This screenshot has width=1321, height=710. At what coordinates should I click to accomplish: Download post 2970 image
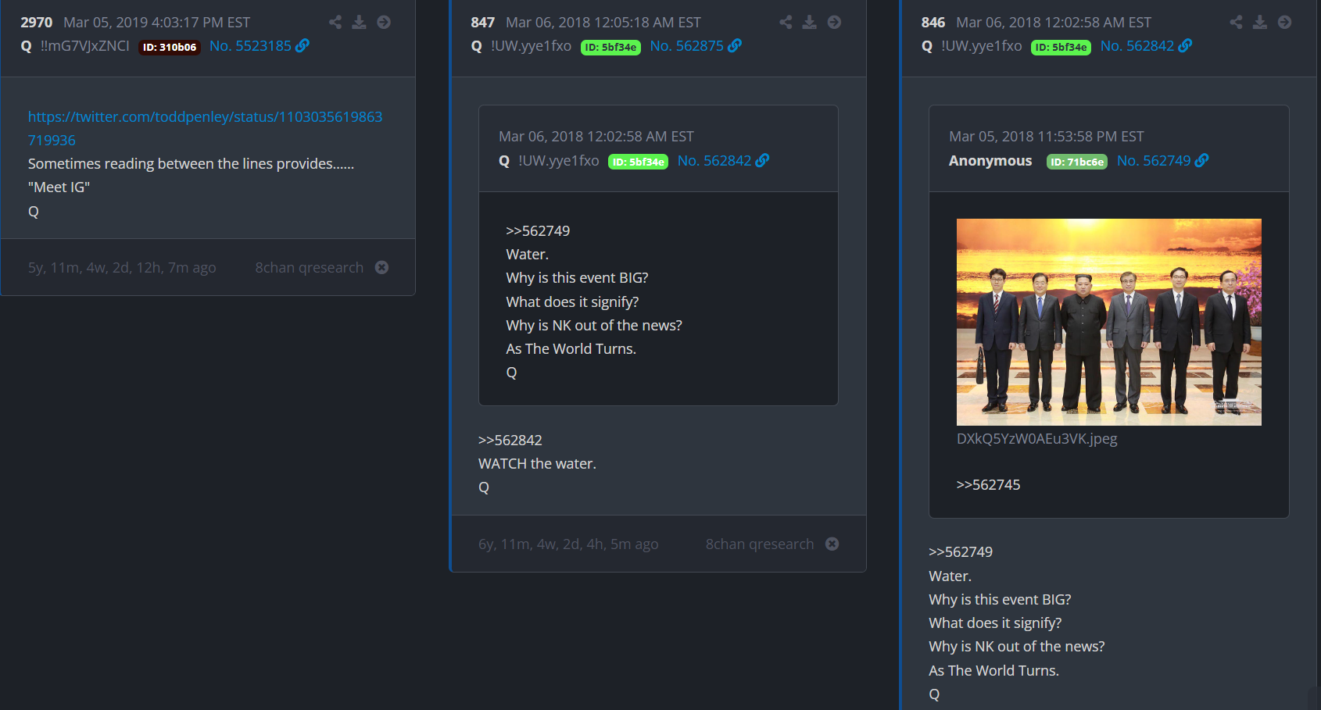(359, 22)
